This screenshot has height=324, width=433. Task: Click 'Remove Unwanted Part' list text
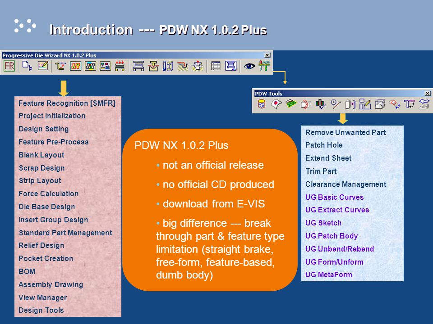[x=345, y=132]
